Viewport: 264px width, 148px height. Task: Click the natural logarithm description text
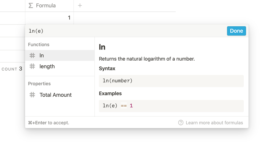[x=147, y=59]
